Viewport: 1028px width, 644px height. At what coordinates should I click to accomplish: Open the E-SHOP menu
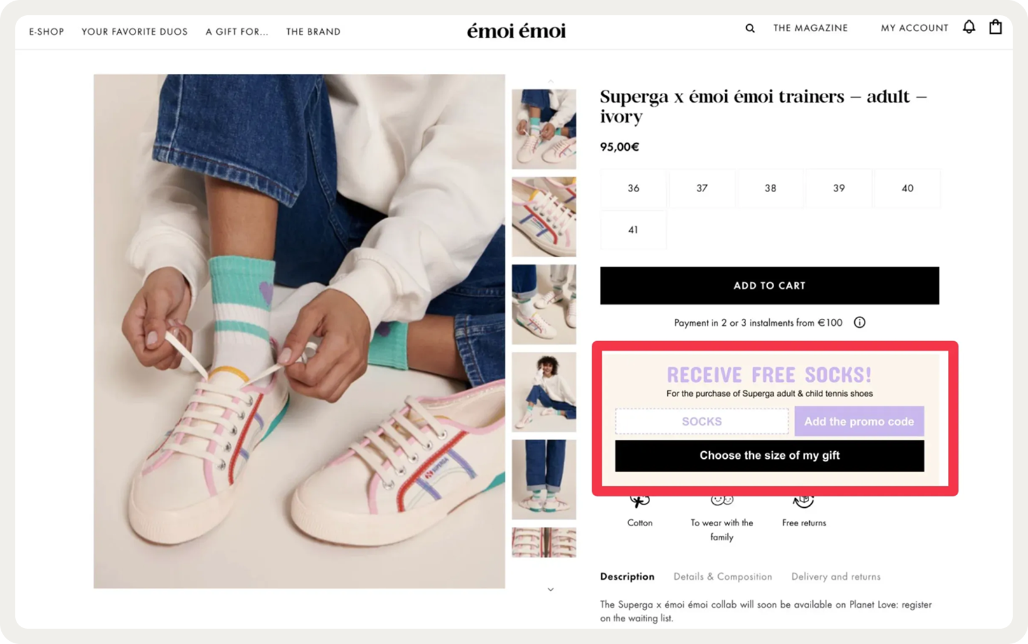pyautogui.click(x=46, y=32)
